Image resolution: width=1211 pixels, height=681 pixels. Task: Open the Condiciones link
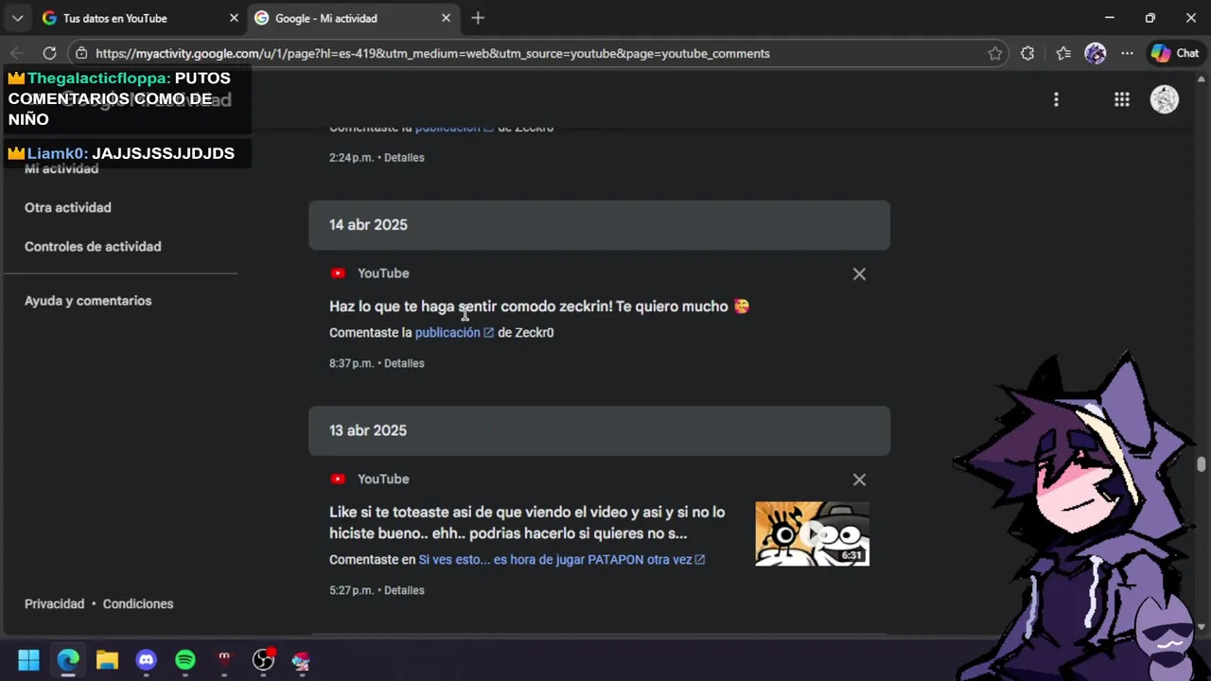tap(138, 603)
